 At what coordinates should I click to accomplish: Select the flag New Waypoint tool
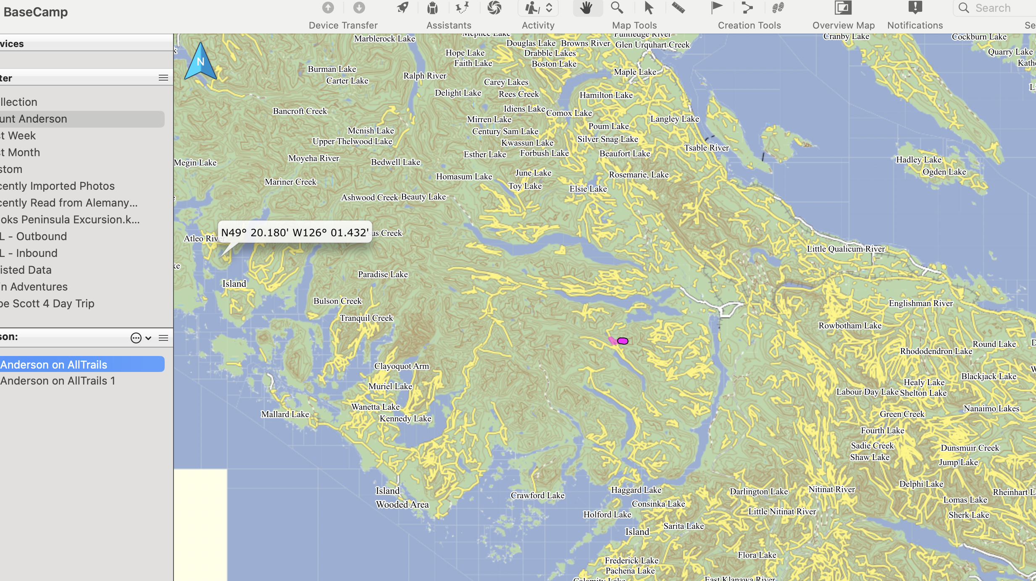tap(717, 8)
